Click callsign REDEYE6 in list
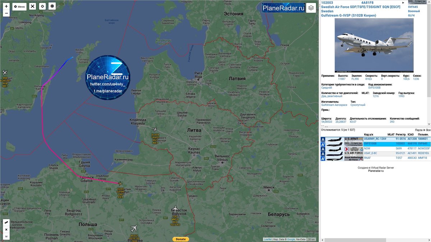Image resolution: width=431 pixels, height=242 pixels. (424, 153)
